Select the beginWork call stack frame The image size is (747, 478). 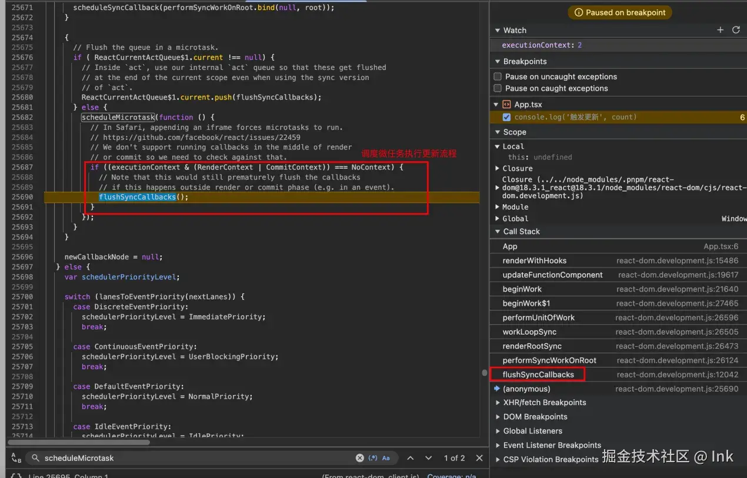pyautogui.click(x=618, y=289)
